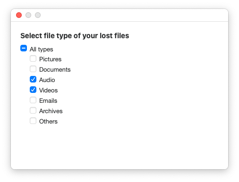Click the 'Select file type' heading

(75, 36)
